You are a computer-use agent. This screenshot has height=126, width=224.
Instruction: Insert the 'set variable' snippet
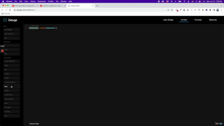click(12, 30)
